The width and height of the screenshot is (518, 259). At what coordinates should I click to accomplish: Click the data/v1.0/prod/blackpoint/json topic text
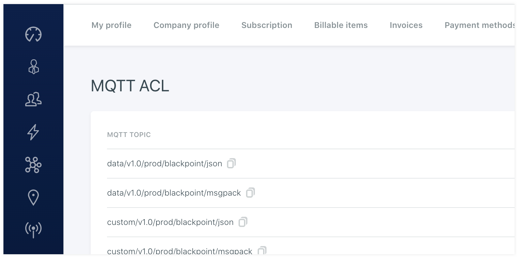tap(165, 164)
